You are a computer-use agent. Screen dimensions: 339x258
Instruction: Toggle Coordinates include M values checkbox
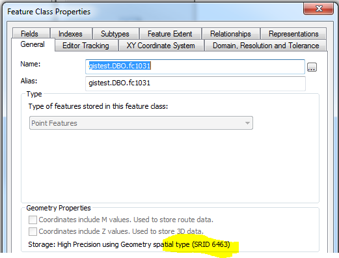coord(33,220)
